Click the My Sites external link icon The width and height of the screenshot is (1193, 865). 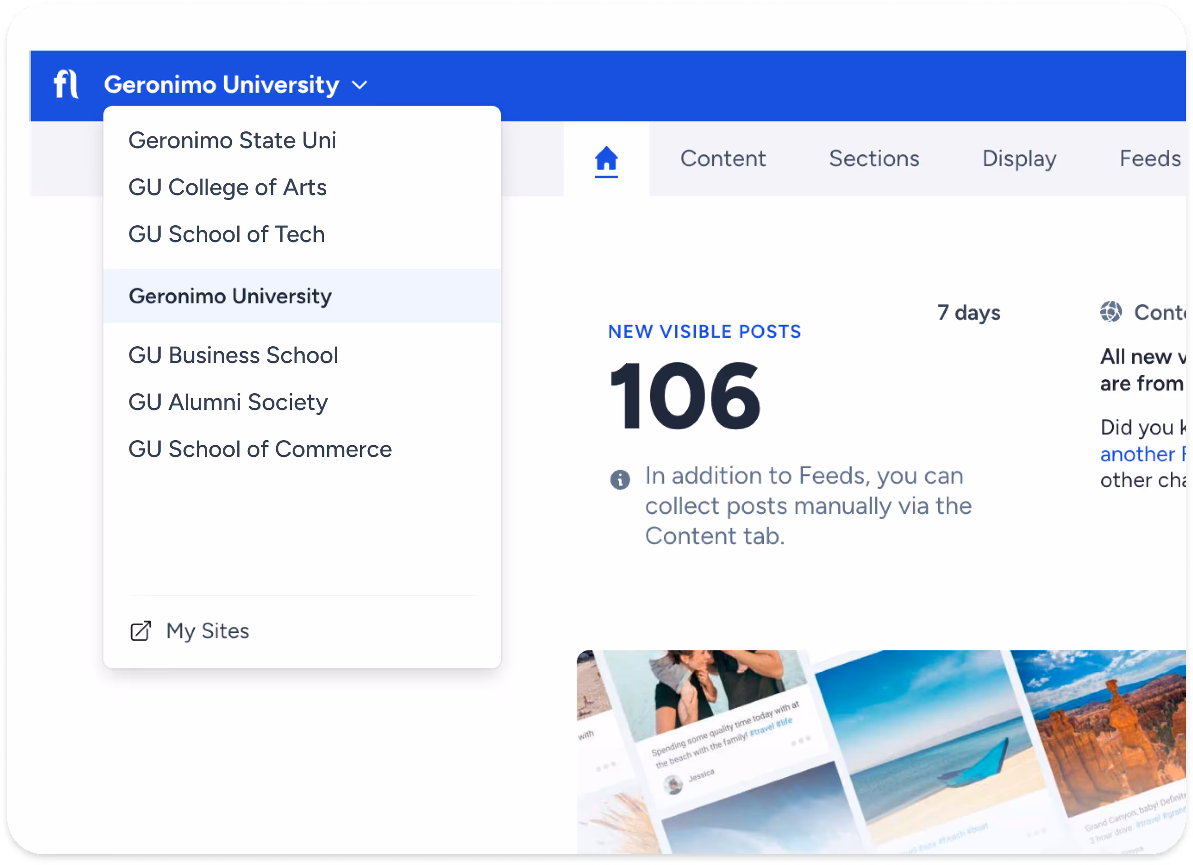(140, 631)
